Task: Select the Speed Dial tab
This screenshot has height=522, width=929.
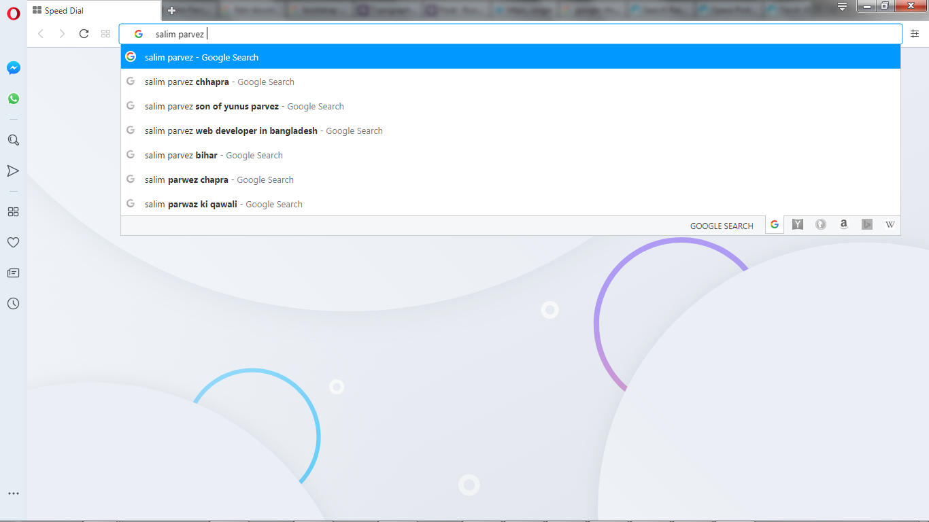Action: tap(95, 11)
